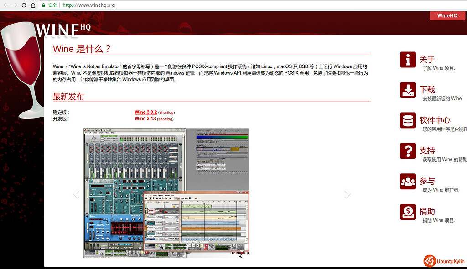
Task: Click the Donate (捐助) dollar icon
Action: pos(408,212)
